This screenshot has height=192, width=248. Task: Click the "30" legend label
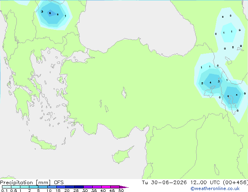point(85,190)
